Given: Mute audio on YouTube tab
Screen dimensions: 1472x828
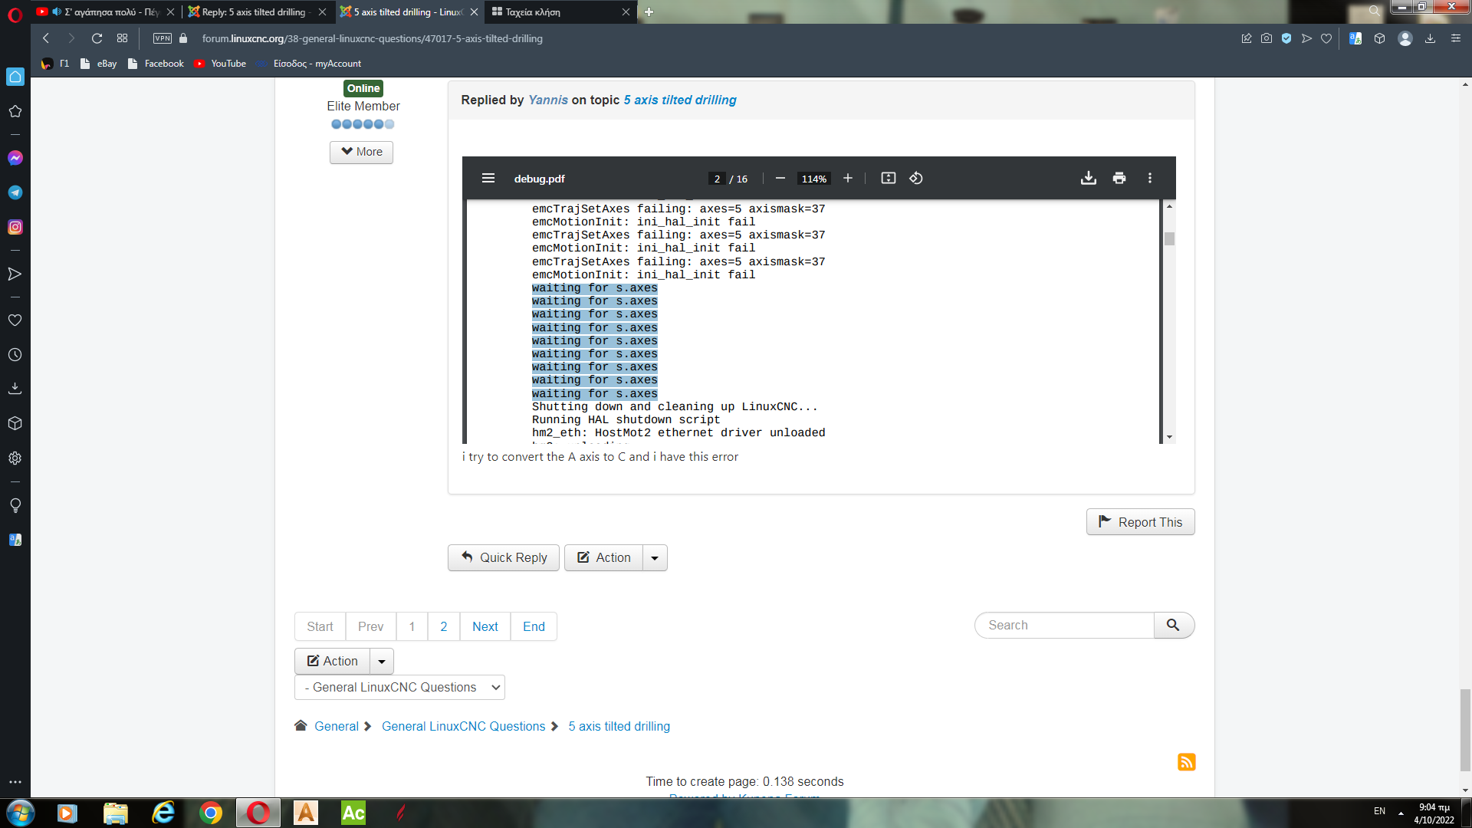Looking at the screenshot, I should (x=57, y=11).
